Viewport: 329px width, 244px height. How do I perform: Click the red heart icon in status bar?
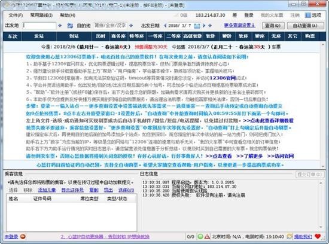click(318, 236)
